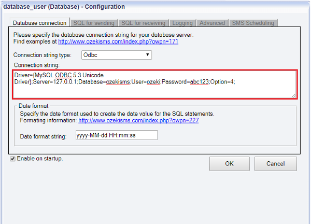Click the "Connection string type:" label
This screenshot has width=311, height=224.
click(44, 55)
